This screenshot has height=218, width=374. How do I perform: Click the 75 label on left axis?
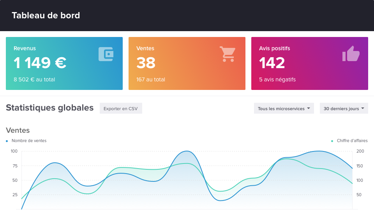[x=14, y=166]
